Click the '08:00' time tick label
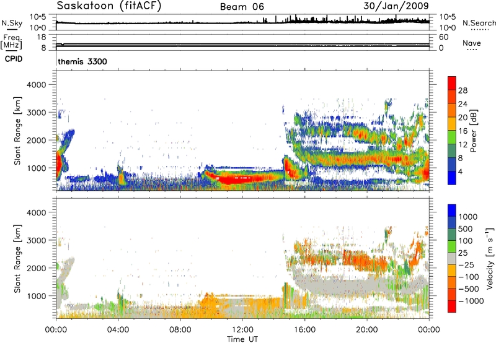The height and width of the screenshot is (343, 496). 180,330
